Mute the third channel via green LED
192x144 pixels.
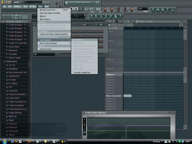pyautogui.click(x=35, y=41)
